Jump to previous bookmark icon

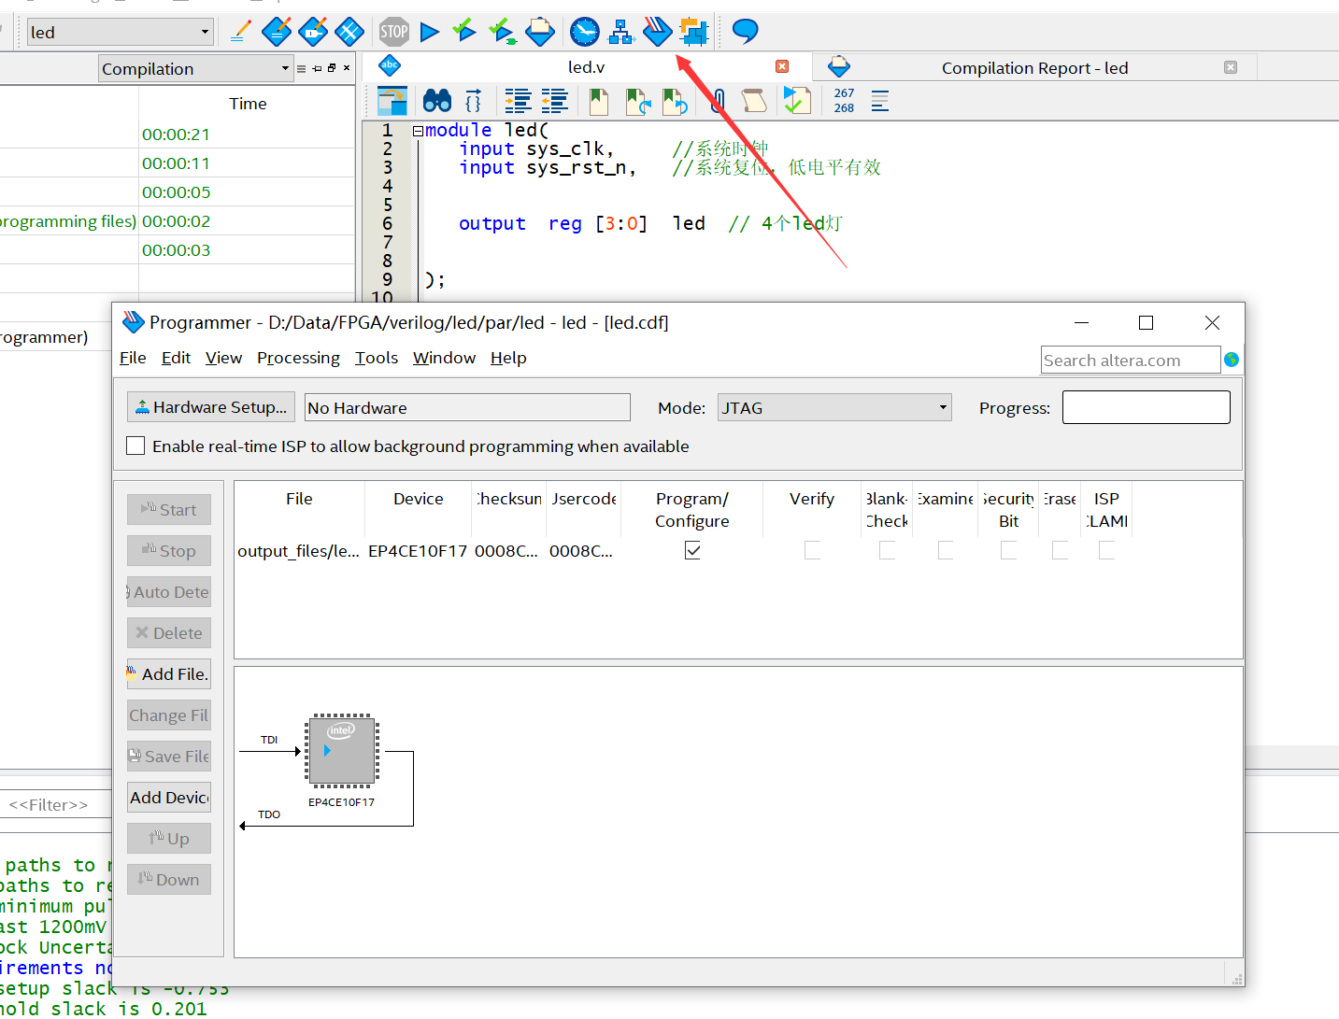pyautogui.click(x=675, y=100)
